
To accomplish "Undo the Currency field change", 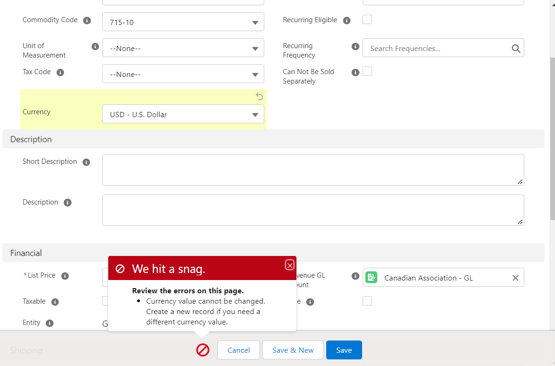I will (x=259, y=96).
